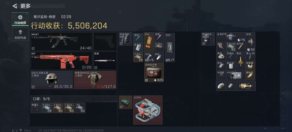
Task: Select the red M7 rifle slot
Action: (61, 61)
